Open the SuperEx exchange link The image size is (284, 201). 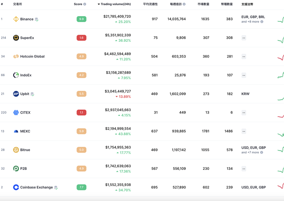(27, 38)
